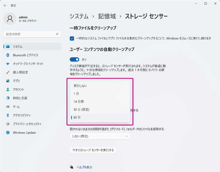Click the admin user avatar icon
This screenshot has height=172, width=220.
pyautogui.click(x=10, y=19)
